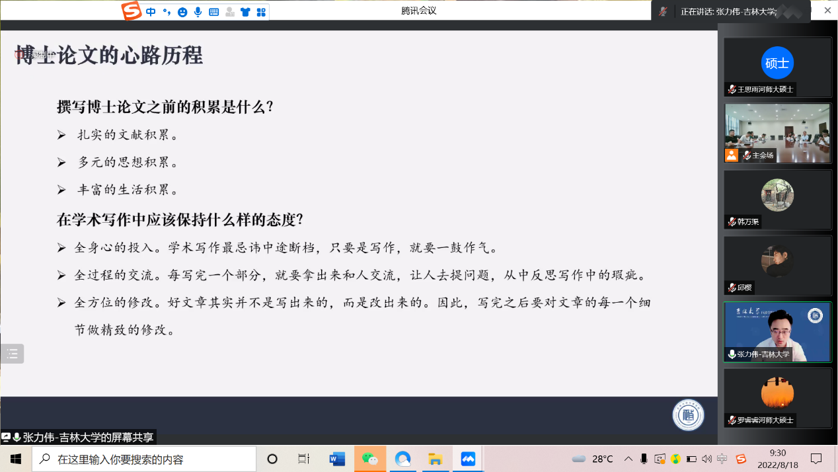Open volume control in system tray
Image resolution: width=838 pixels, height=472 pixels.
click(x=706, y=459)
